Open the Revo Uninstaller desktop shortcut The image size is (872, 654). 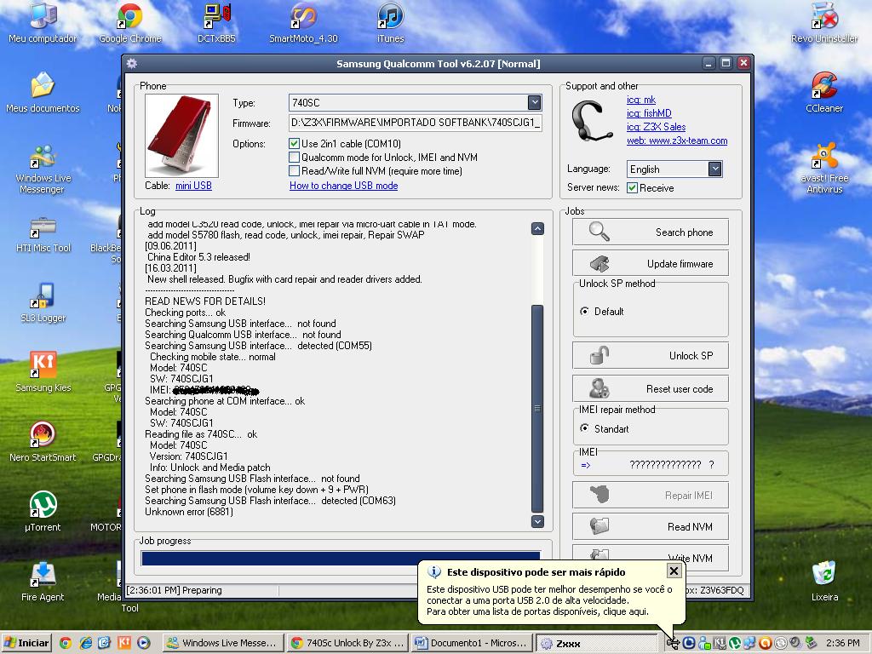(x=824, y=24)
